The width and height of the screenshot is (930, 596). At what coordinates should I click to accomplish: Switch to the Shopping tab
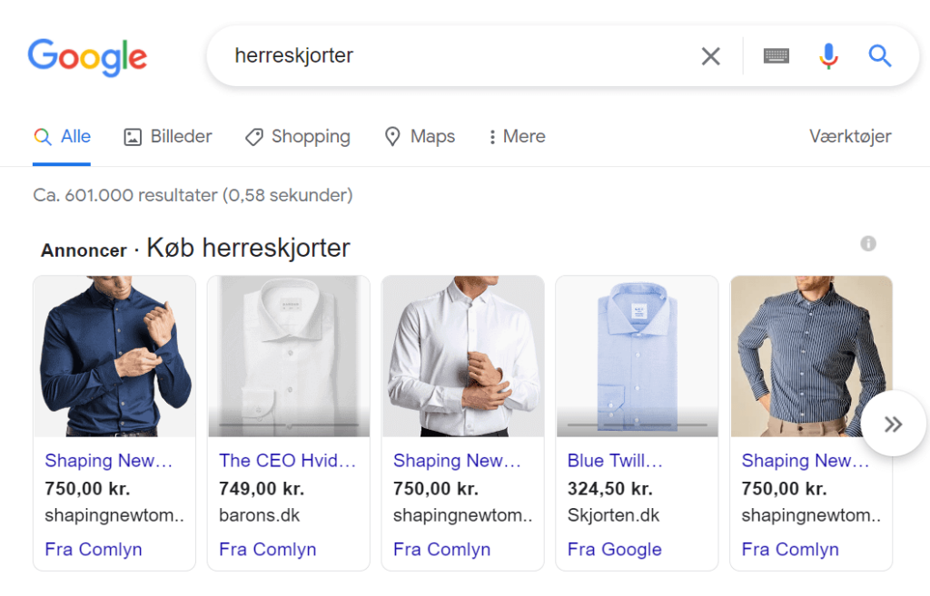click(298, 137)
